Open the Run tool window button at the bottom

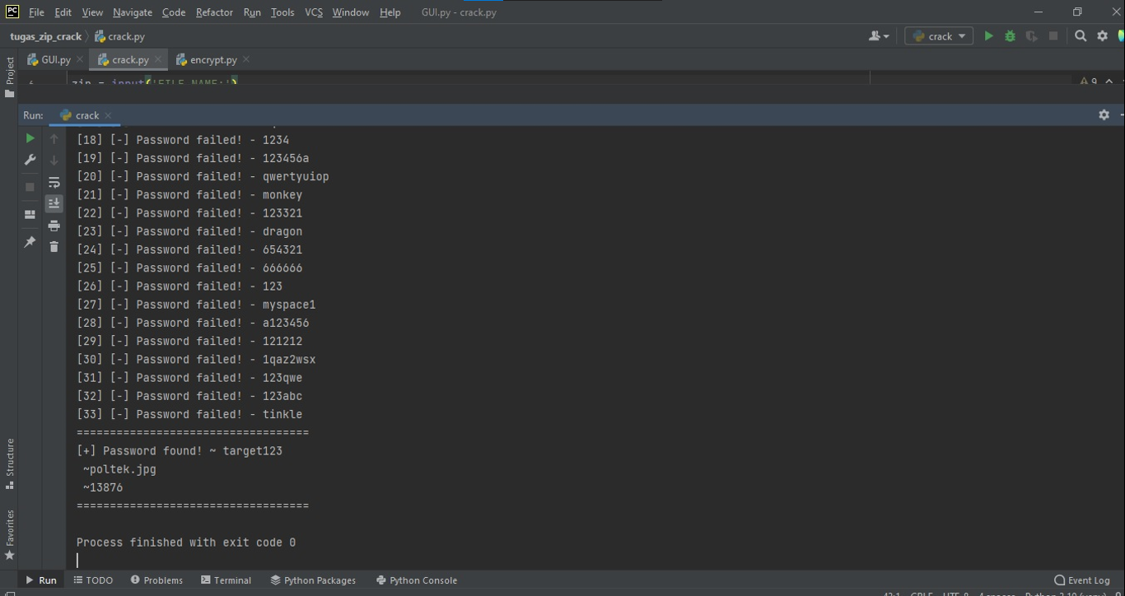tap(41, 580)
